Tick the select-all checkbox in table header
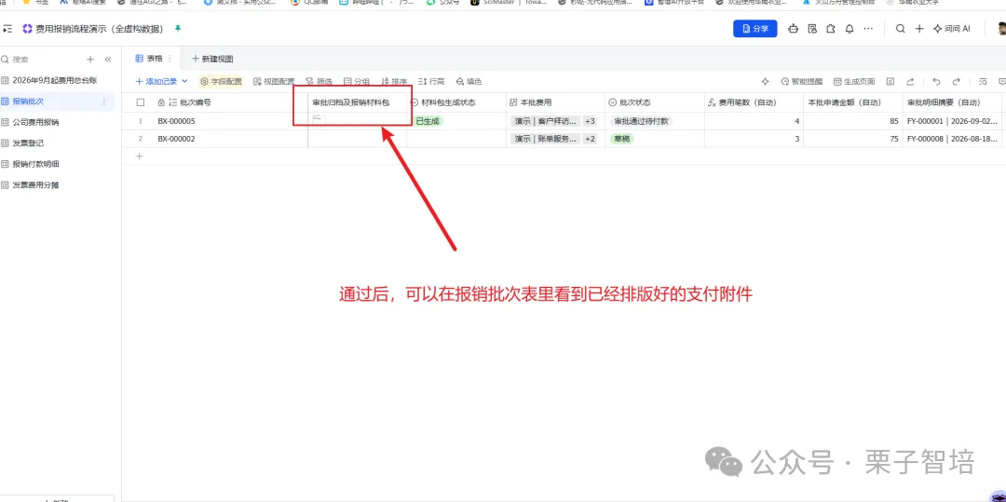Image resolution: width=1006 pixels, height=502 pixels. [x=141, y=102]
